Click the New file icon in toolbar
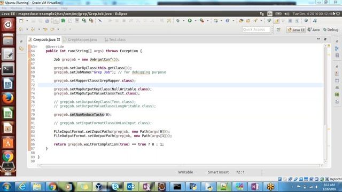 pos(21,20)
